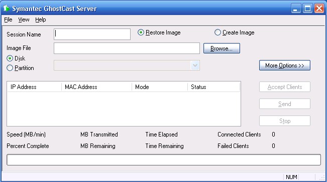Click the MB Remaining label

click(98, 146)
